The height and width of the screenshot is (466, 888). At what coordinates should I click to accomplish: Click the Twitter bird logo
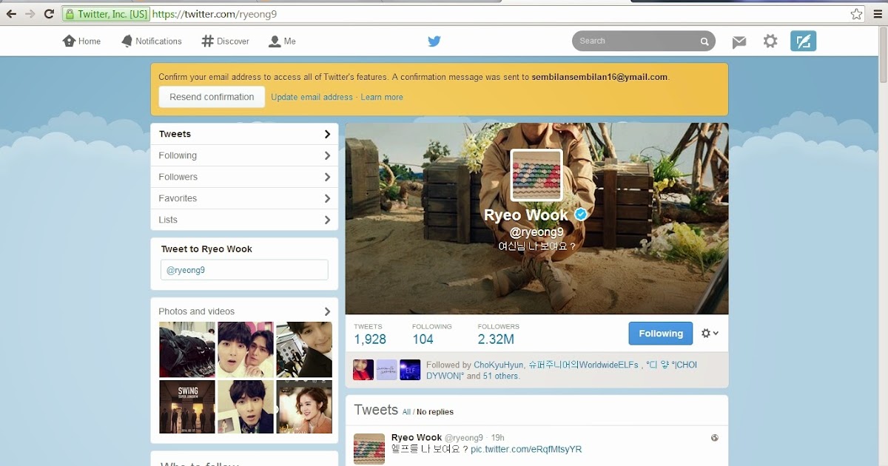(434, 41)
